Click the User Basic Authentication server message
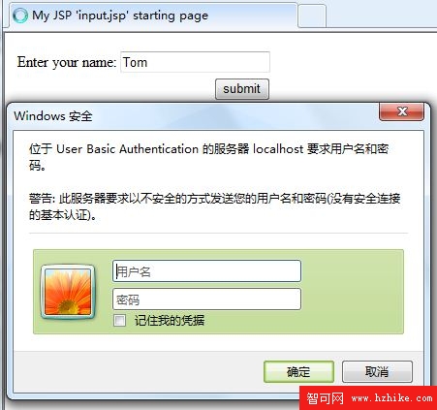 pyautogui.click(x=208, y=157)
